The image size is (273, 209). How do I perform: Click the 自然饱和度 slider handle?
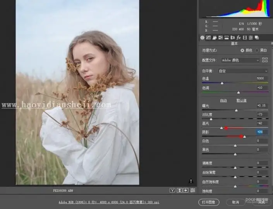pyautogui.click(x=235, y=187)
